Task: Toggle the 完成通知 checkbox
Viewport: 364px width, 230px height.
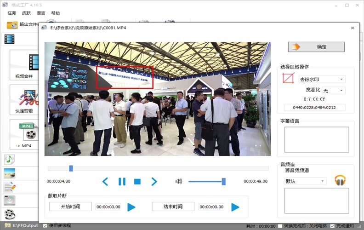Action: coord(332,226)
